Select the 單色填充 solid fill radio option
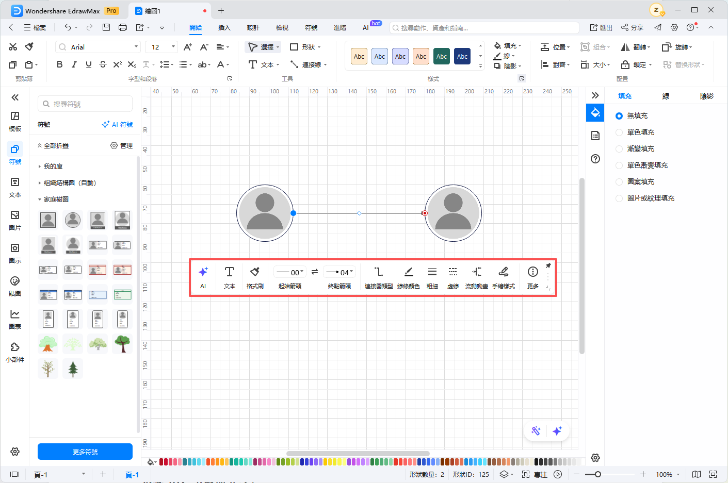728x483 pixels. (x=619, y=132)
